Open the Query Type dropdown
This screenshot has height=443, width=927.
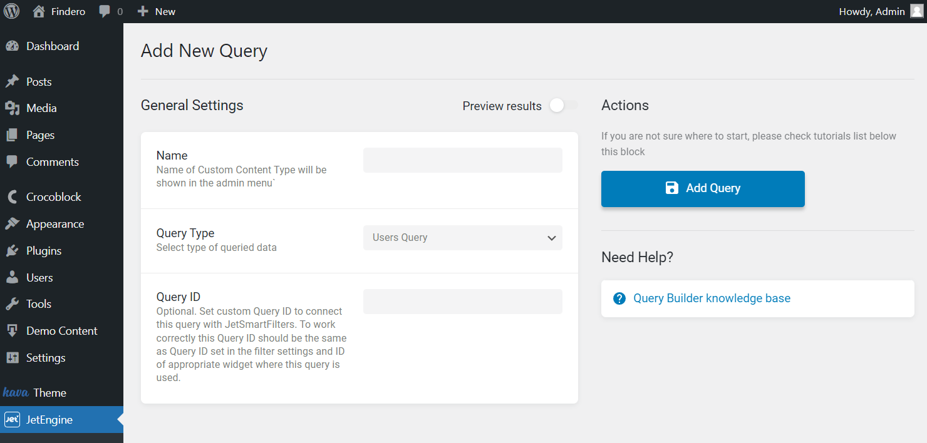[x=463, y=238]
